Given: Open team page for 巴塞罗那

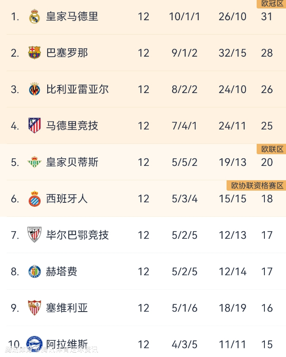Looking at the screenshot, I should (x=67, y=53).
